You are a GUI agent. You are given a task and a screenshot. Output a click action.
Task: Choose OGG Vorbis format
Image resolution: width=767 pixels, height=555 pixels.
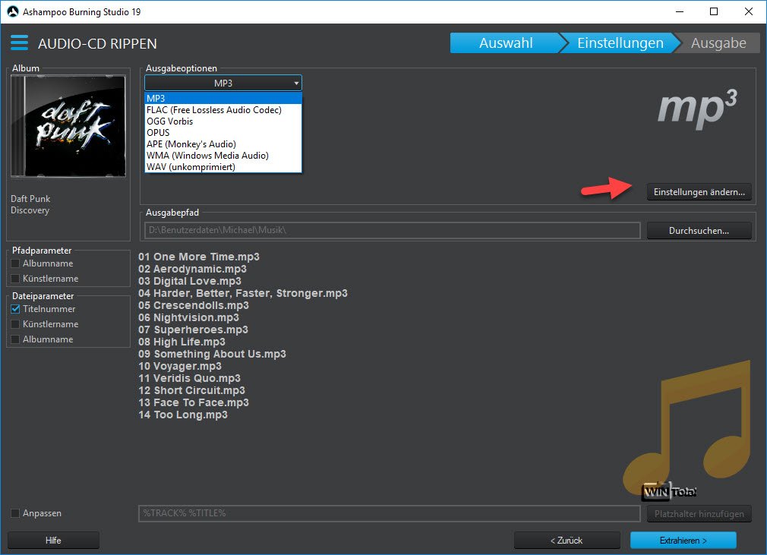pos(223,121)
